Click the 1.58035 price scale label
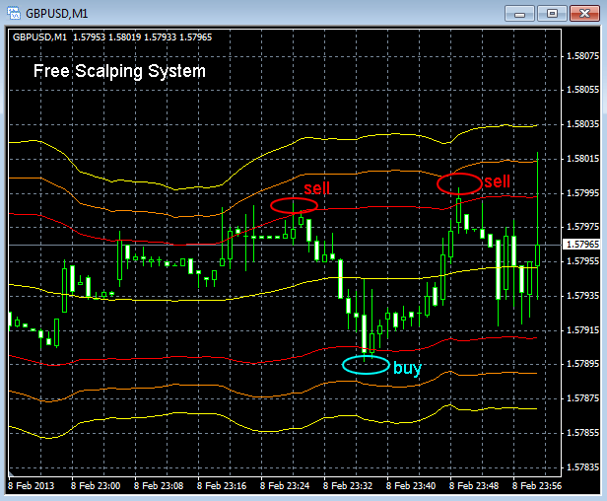 pyautogui.click(x=582, y=124)
